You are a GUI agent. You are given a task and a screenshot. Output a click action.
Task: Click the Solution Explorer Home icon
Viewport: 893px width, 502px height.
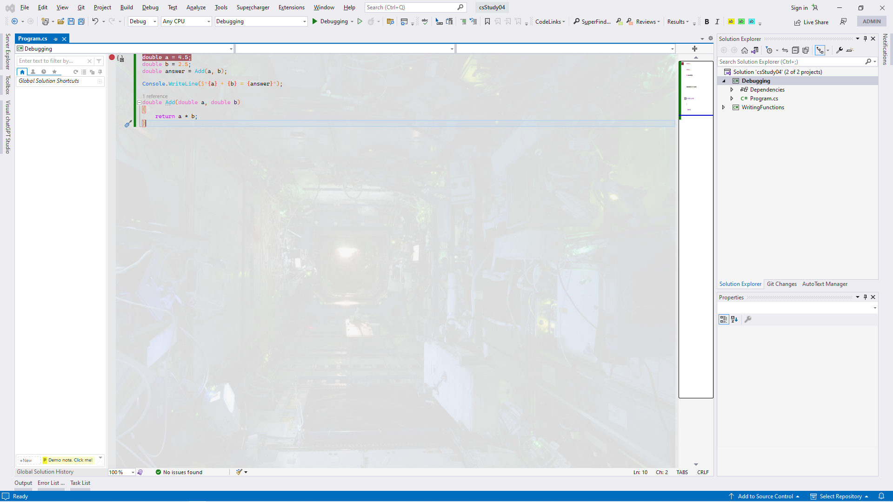744,50
